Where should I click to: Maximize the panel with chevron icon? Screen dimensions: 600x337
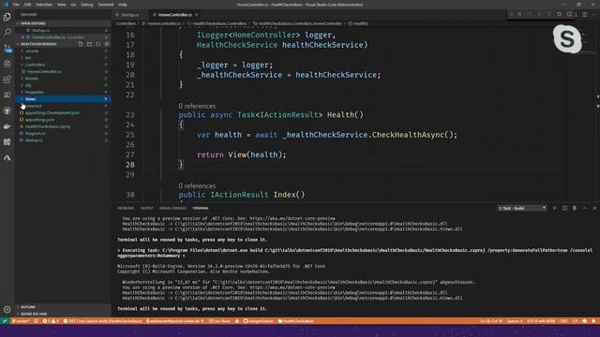(584, 208)
